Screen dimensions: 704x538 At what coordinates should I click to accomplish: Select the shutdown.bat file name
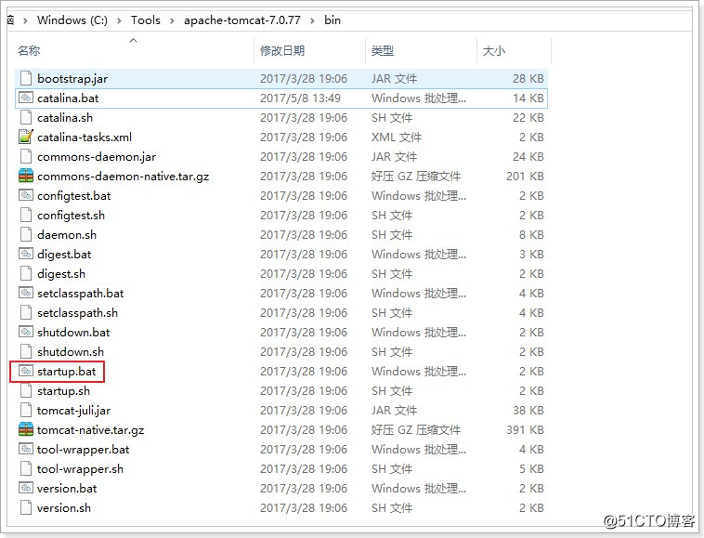tap(73, 333)
